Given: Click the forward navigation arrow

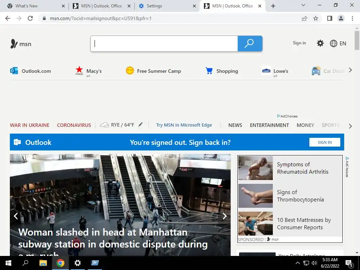Looking at the screenshot, I should pos(19,18).
